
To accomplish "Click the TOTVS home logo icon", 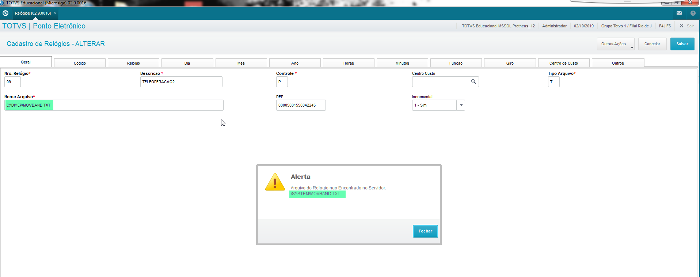I will [5, 13].
